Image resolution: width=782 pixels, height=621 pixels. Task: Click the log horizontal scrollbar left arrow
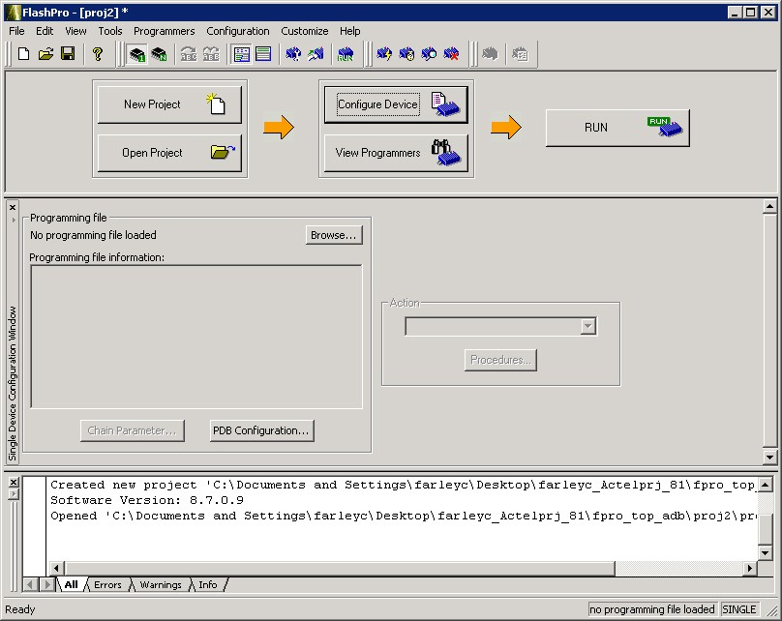coord(56,568)
